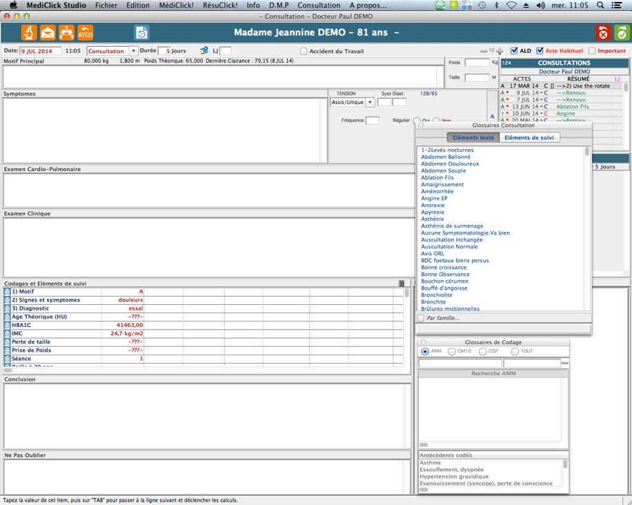Uncheck the ALD checkbox
This screenshot has width=632, height=505.
tap(514, 51)
